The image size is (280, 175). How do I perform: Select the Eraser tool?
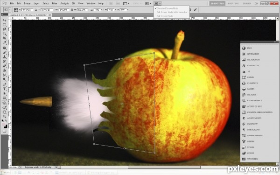5,66
